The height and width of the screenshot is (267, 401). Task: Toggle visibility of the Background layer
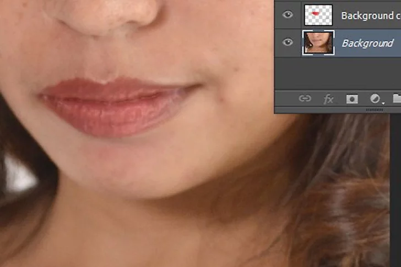[288, 43]
